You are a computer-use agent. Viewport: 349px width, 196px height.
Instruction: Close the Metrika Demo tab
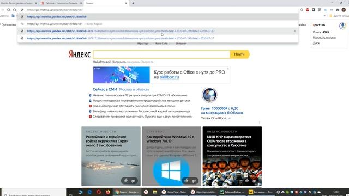pos(36,3)
